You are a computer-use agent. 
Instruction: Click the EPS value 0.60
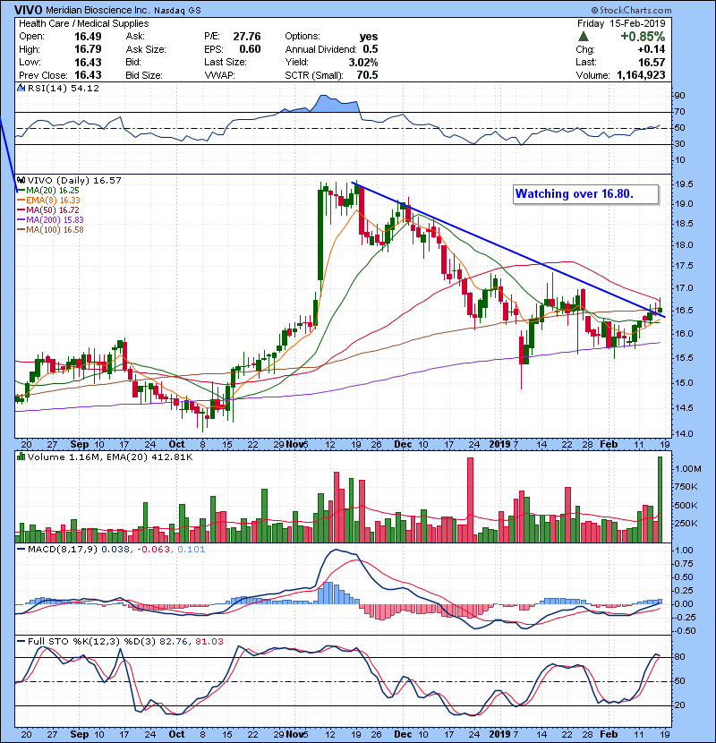(250, 49)
